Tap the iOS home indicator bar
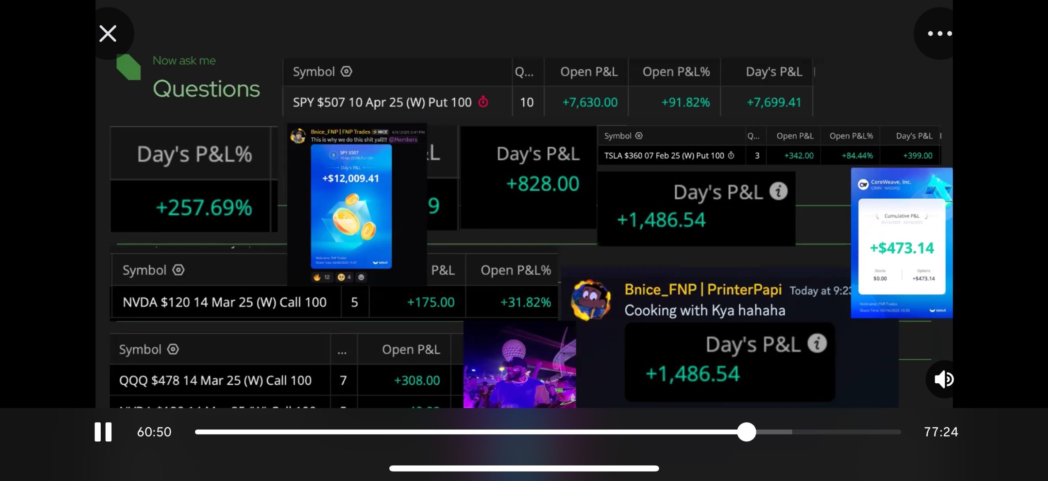 click(524, 468)
